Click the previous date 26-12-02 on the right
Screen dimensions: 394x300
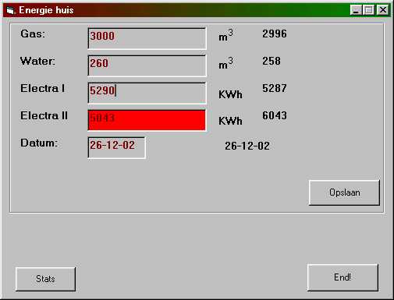[247, 146]
